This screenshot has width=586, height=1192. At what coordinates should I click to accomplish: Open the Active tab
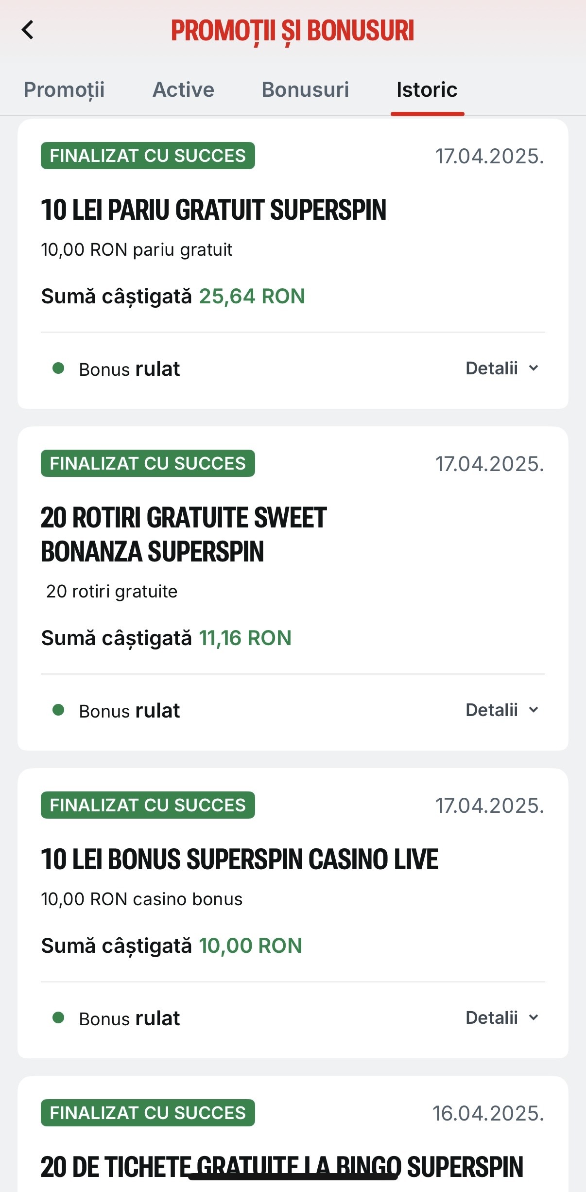[183, 90]
